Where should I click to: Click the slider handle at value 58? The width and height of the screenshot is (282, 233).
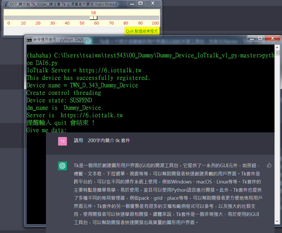[93, 18]
